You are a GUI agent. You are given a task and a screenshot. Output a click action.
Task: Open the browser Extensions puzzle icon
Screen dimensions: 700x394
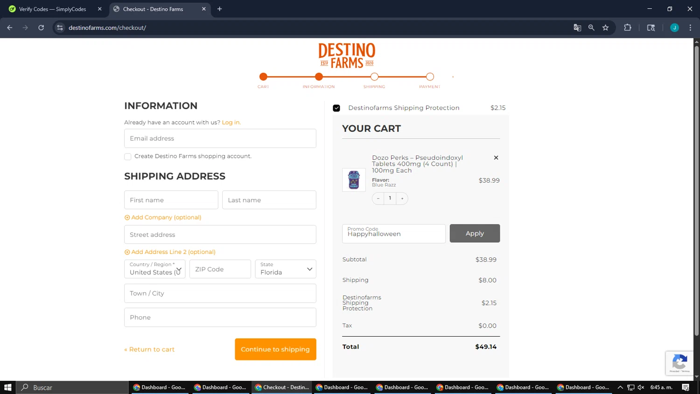click(628, 28)
